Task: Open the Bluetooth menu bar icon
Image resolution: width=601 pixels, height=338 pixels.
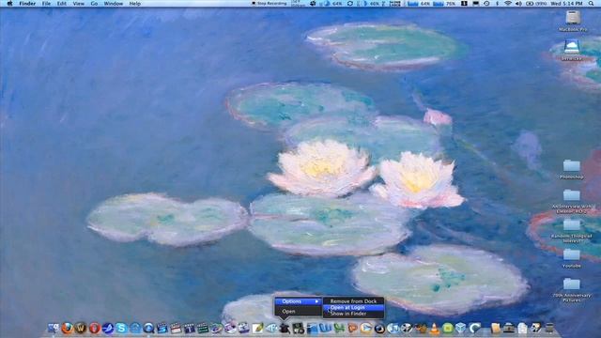Action: (497, 4)
